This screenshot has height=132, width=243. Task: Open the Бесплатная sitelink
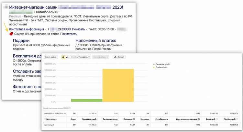pos(27,56)
